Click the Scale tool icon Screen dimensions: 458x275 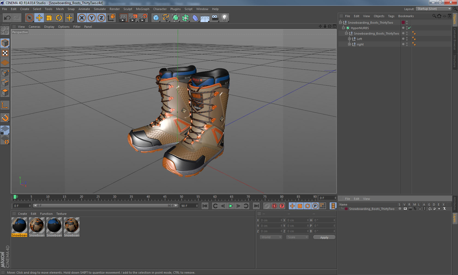(x=49, y=18)
